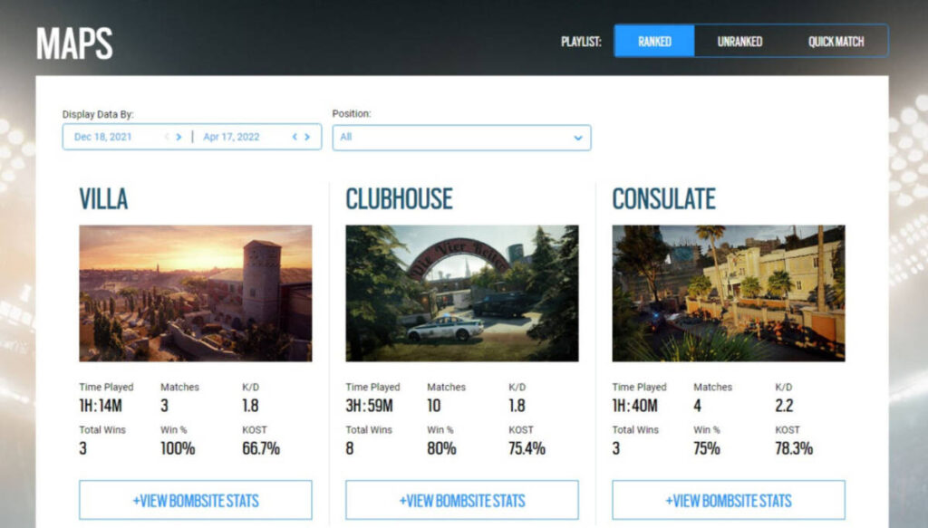Click previous arrow beside Dec 18, 2021
Image resolution: width=928 pixels, height=528 pixels.
[x=167, y=138]
